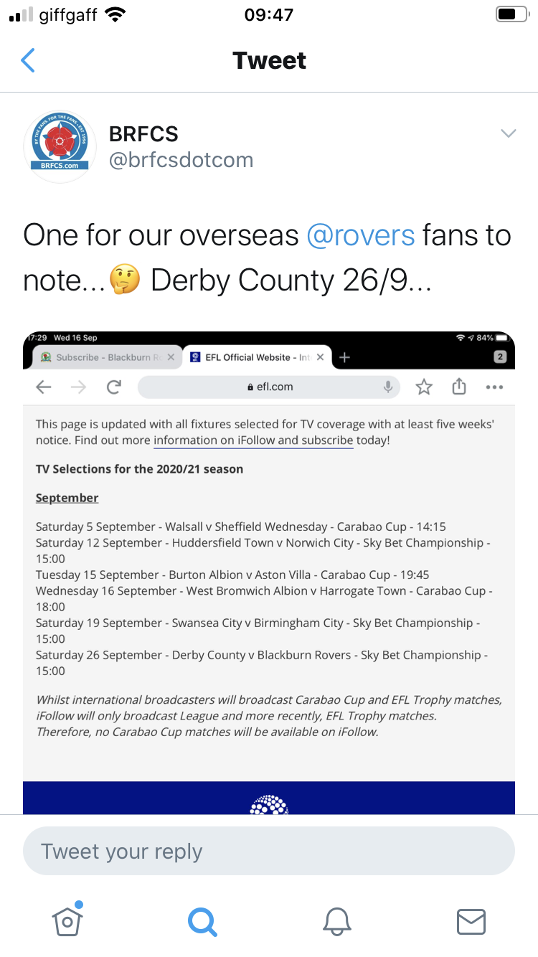538x957 pixels.
Task: Tap the embedded efl.com screenshot image
Action: pos(269,572)
